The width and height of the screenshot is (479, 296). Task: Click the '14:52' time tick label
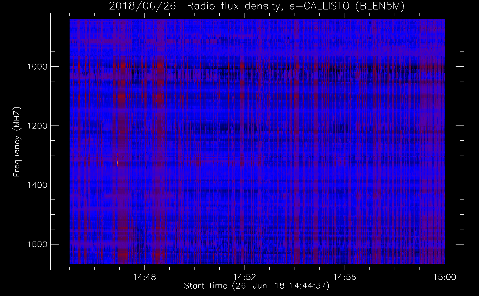tap(245, 277)
